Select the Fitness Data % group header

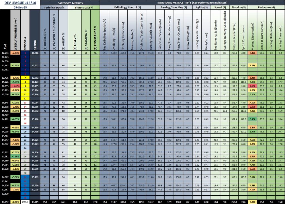pos(83,8)
